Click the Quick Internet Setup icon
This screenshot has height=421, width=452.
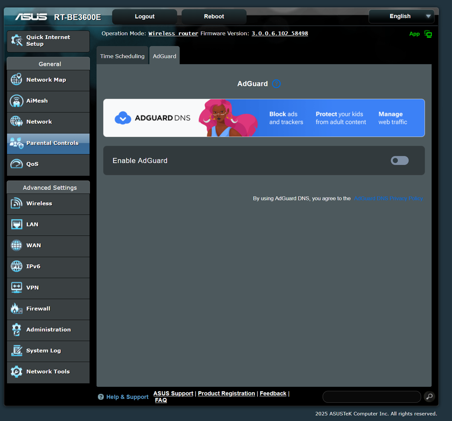[17, 40]
